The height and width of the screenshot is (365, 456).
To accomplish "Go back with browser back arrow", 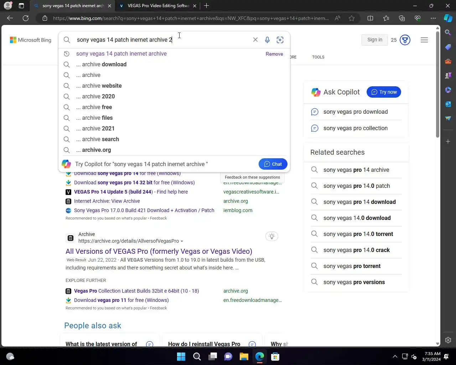I will 10,18.
